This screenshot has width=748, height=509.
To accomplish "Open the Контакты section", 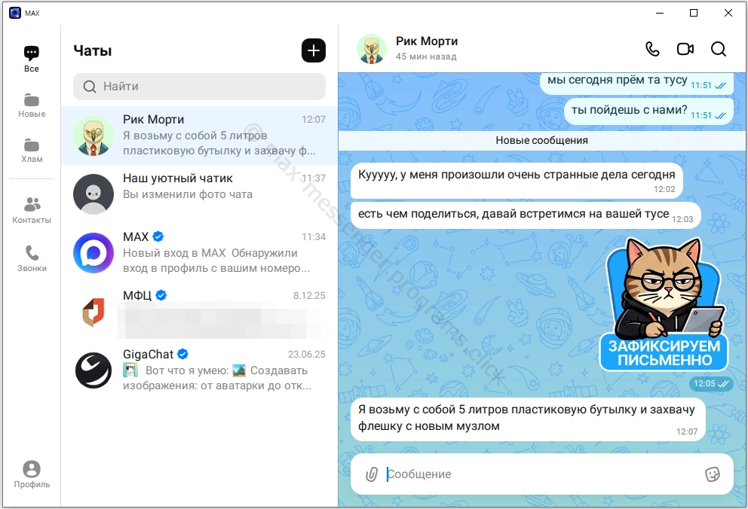I will tap(32, 211).
